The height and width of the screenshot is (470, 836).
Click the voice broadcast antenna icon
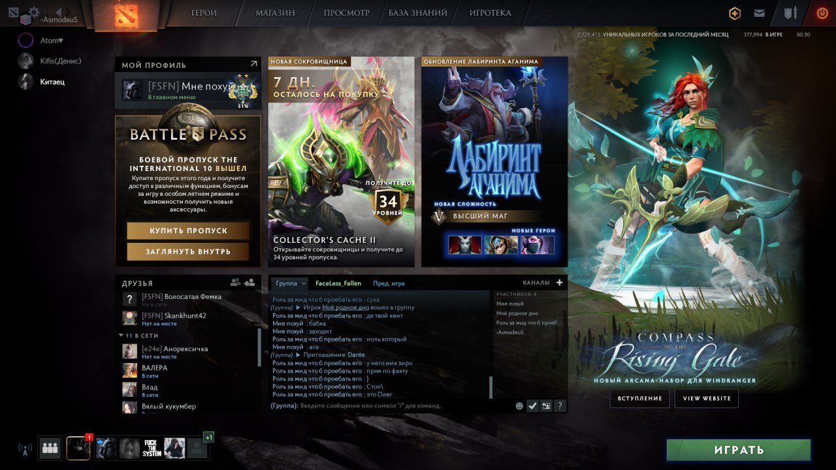pos(25,449)
